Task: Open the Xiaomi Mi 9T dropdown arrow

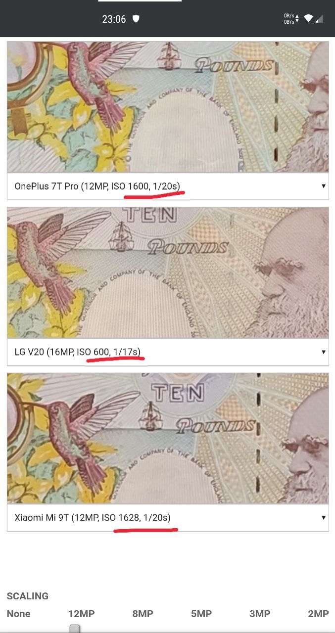Action: click(x=324, y=518)
